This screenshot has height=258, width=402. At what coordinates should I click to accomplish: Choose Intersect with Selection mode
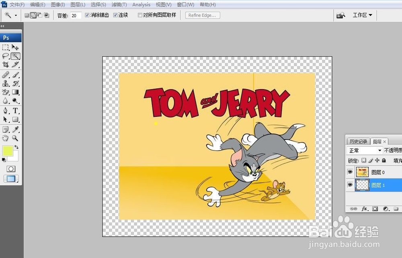point(46,15)
